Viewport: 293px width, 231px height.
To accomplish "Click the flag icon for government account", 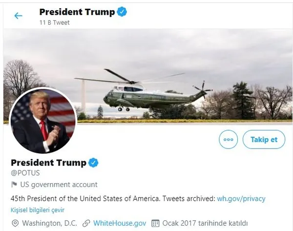I will 14,185.
